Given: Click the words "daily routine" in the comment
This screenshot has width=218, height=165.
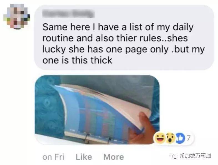Looking at the screenshot, I should pyautogui.click(x=118, y=32).
